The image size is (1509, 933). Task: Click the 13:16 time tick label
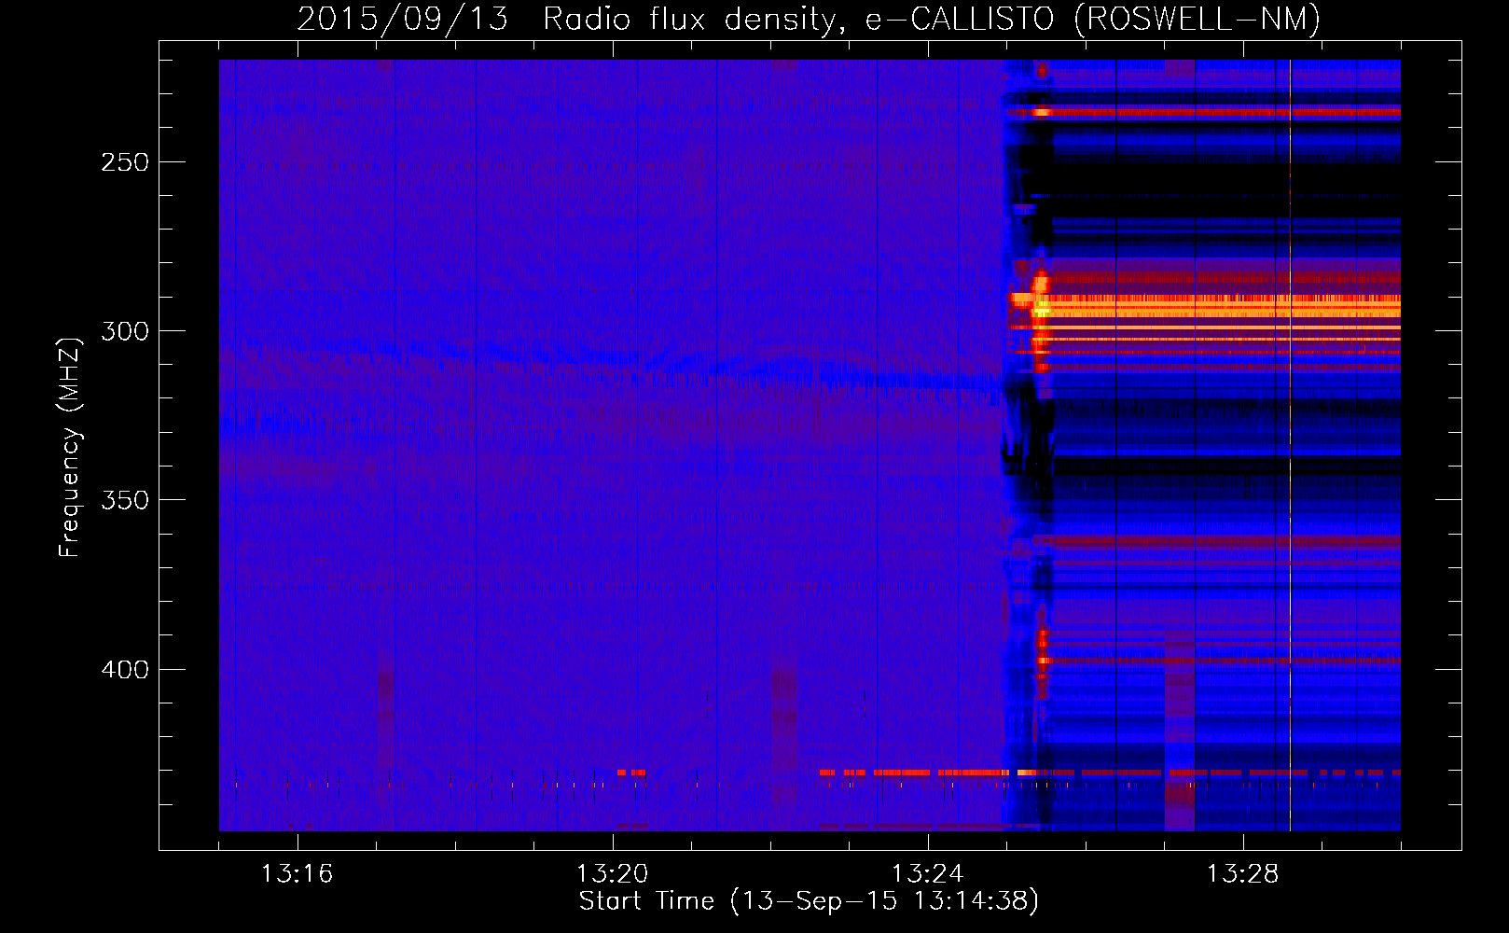[297, 874]
